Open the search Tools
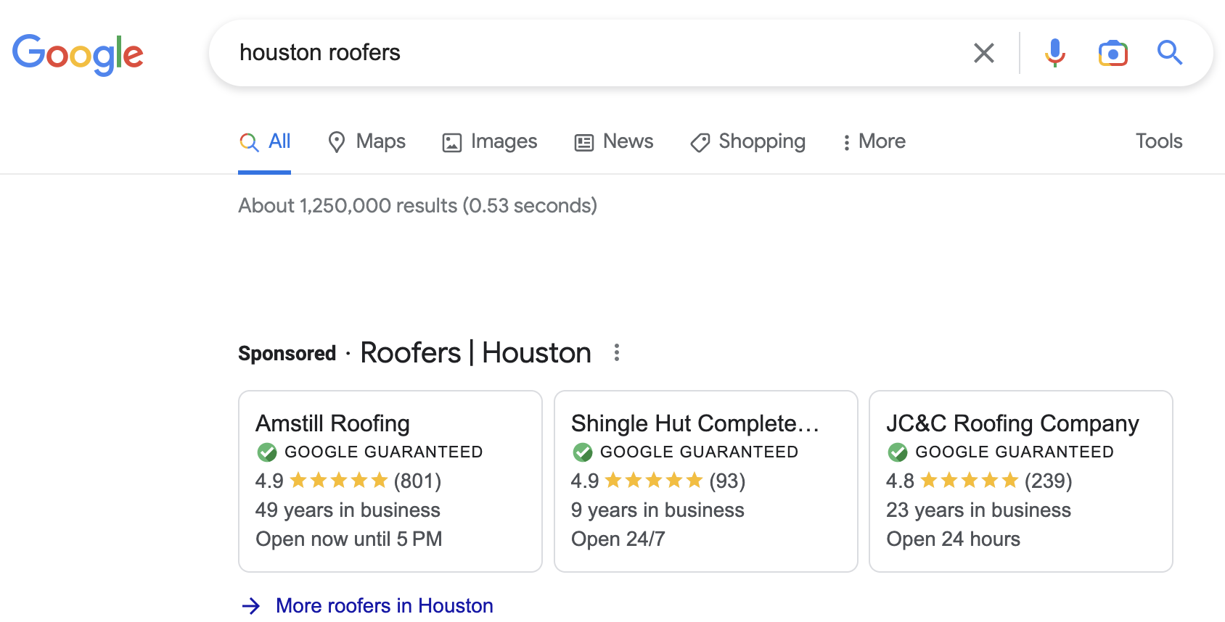The image size is (1225, 622). click(x=1159, y=141)
